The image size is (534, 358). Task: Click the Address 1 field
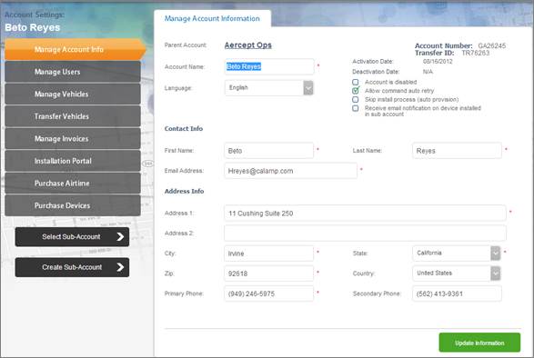click(x=365, y=213)
